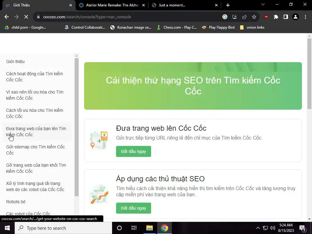Open Task View on the taskbar
This screenshot has height=234, width=312.
click(134, 228)
